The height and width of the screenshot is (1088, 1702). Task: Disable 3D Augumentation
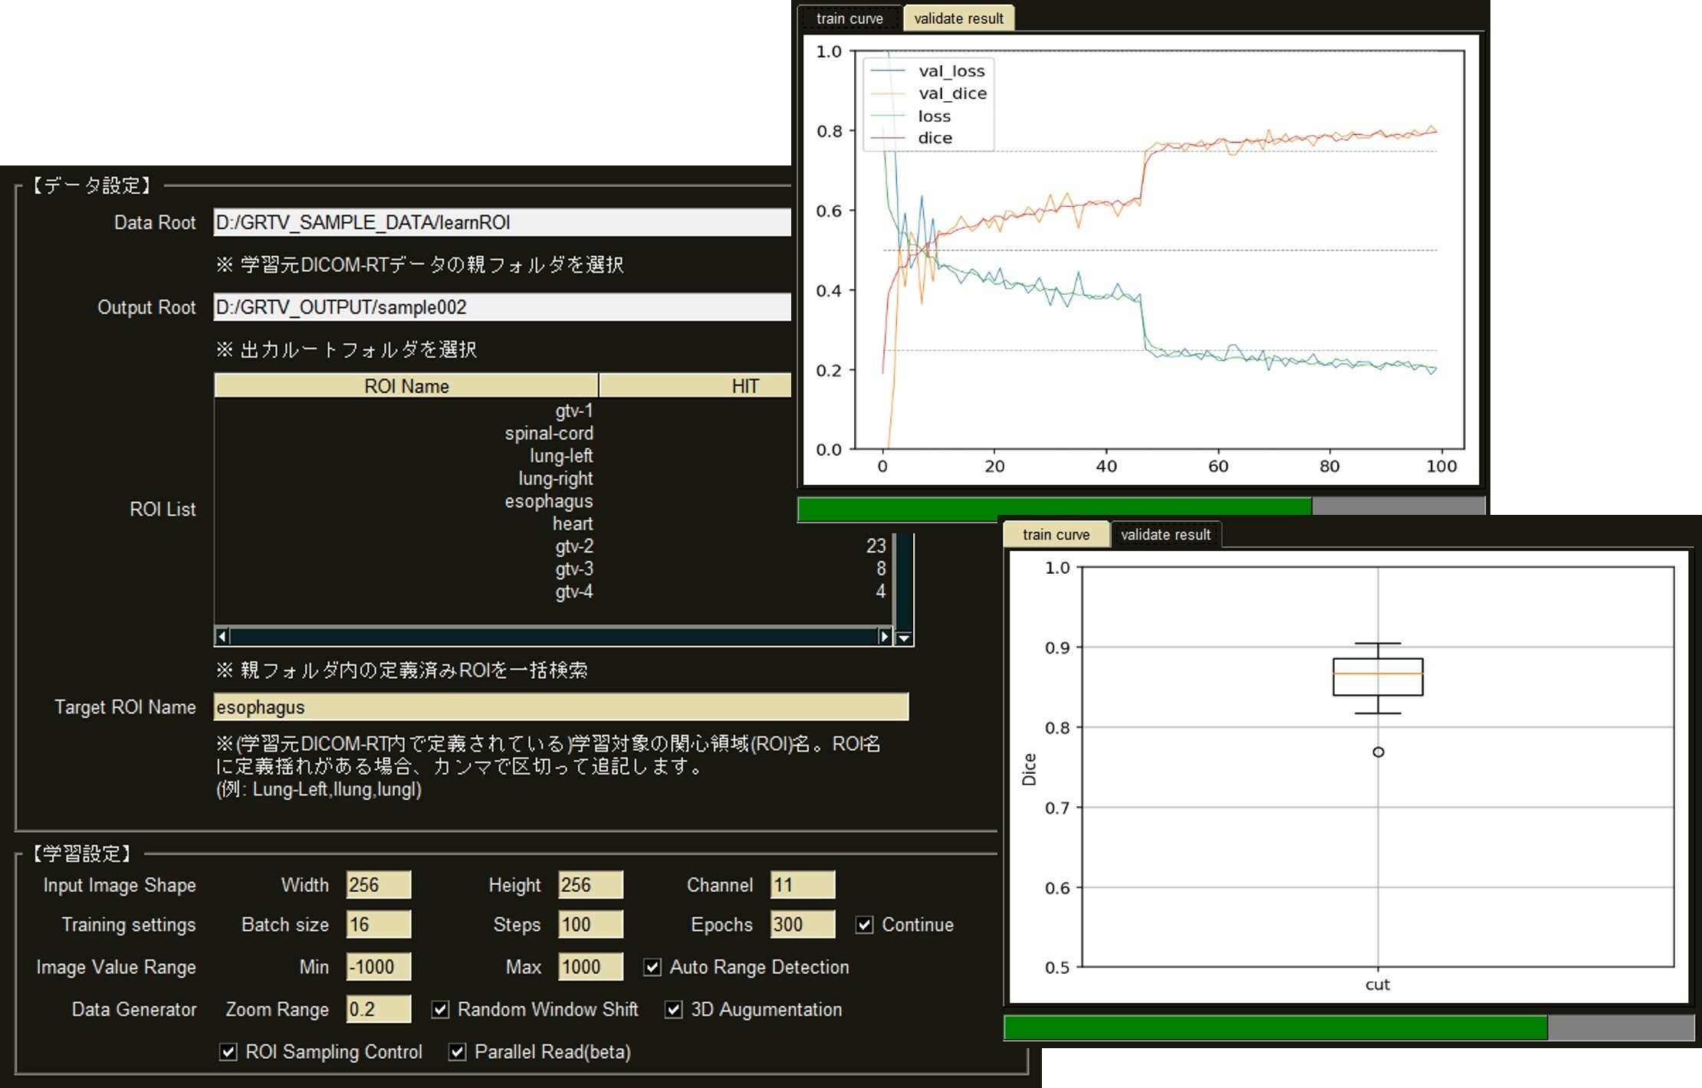click(674, 1010)
